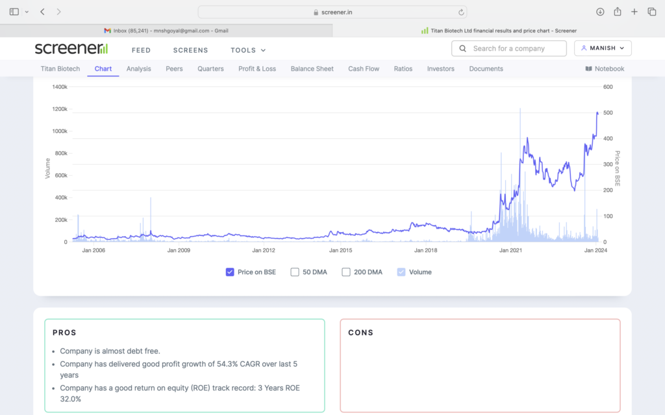Go forward with the browser forward arrow
The width and height of the screenshot is (665, 415).
[x=58, y=12]
